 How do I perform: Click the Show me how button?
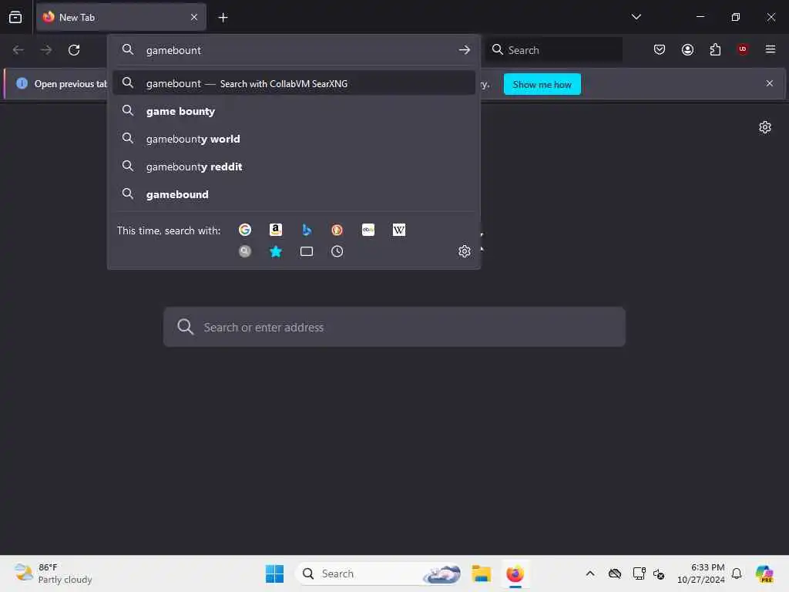click(542, 85)
